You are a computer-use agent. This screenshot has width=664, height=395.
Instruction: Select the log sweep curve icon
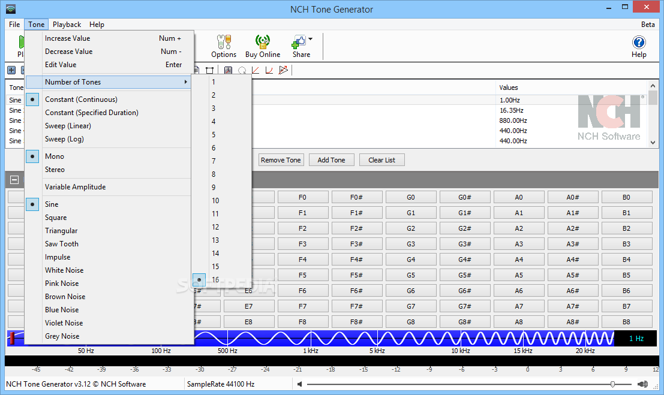pos(269,70)
